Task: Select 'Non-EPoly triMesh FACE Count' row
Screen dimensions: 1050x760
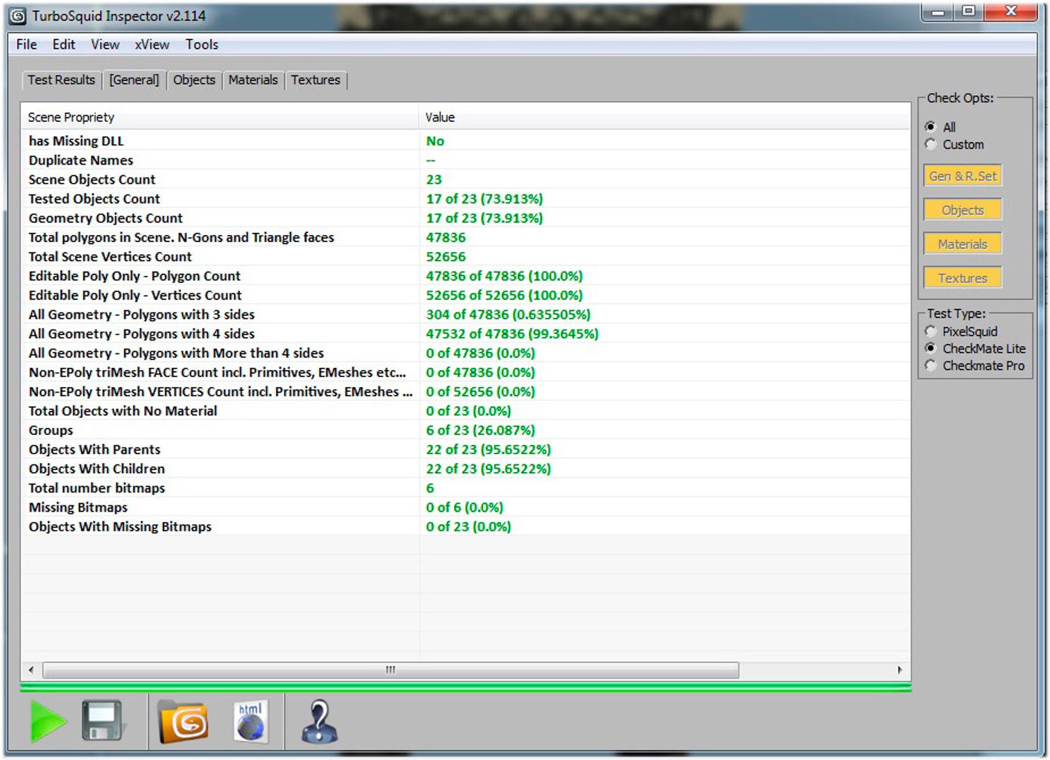Action: click(465, 372)
